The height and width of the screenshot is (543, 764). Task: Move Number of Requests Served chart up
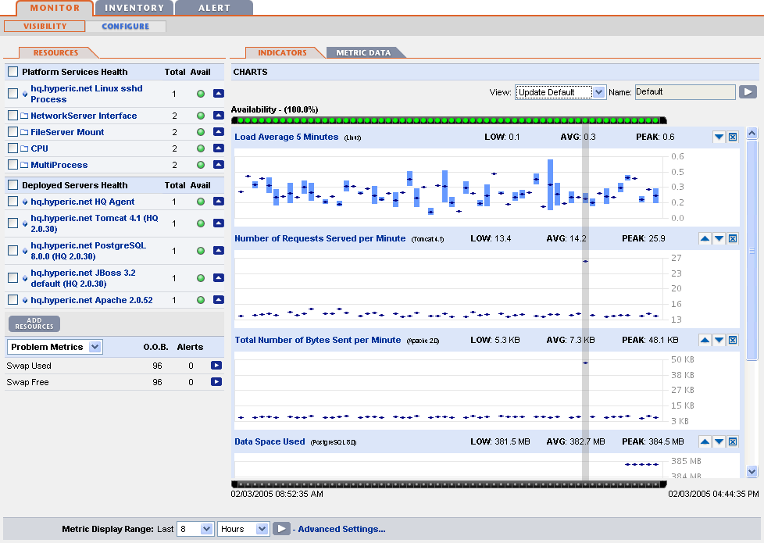pos(705,239)
